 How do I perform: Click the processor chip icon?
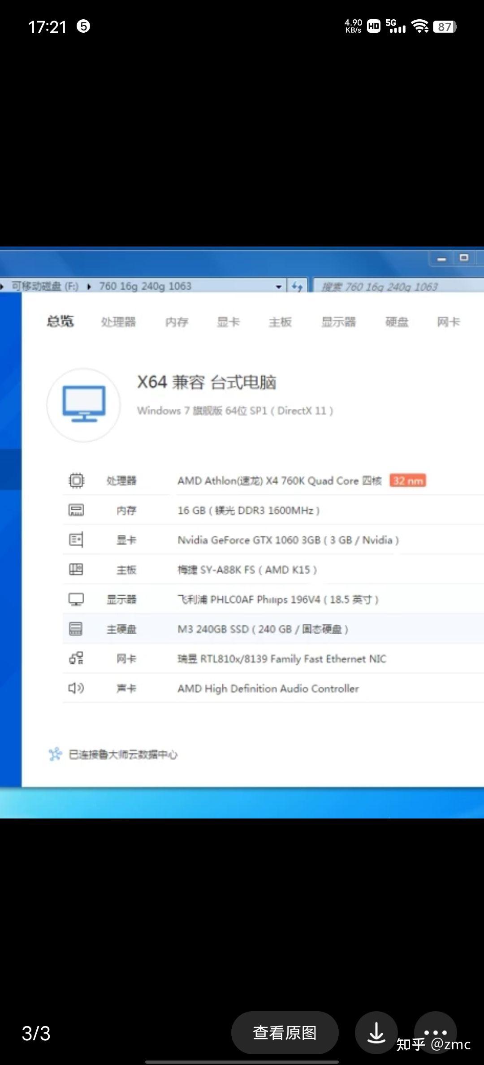coord(76,481)
